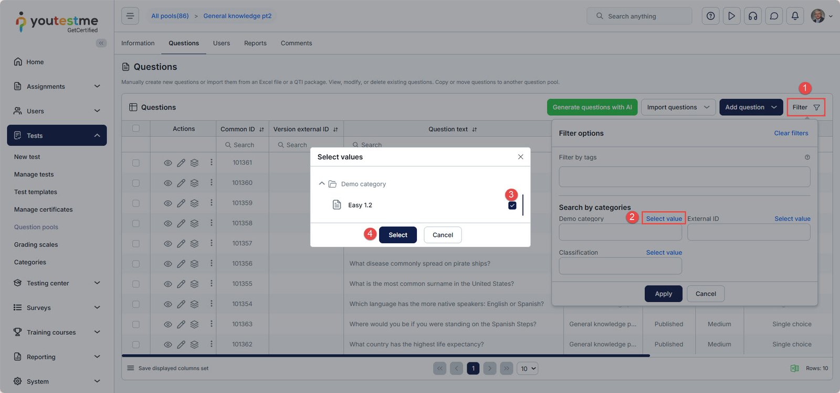Open more actions menu for question 101358
Viewport: 840px width, 393px height.
[212, 223]
